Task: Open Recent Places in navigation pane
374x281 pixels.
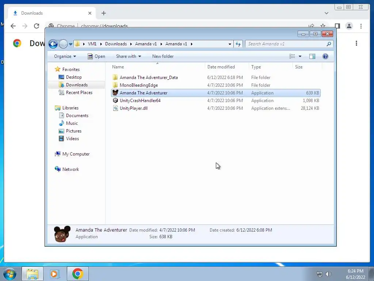Action: tap(79, 92)
